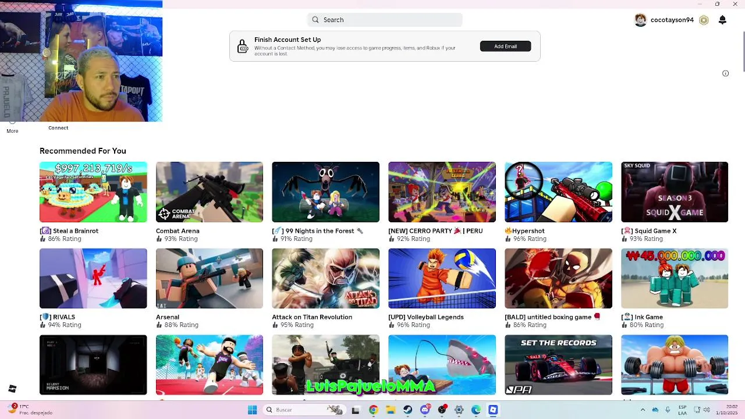Open Ink Game thumbnail
Screen dimensions: 745x419
pyautogui.click(x=675, y=278)
